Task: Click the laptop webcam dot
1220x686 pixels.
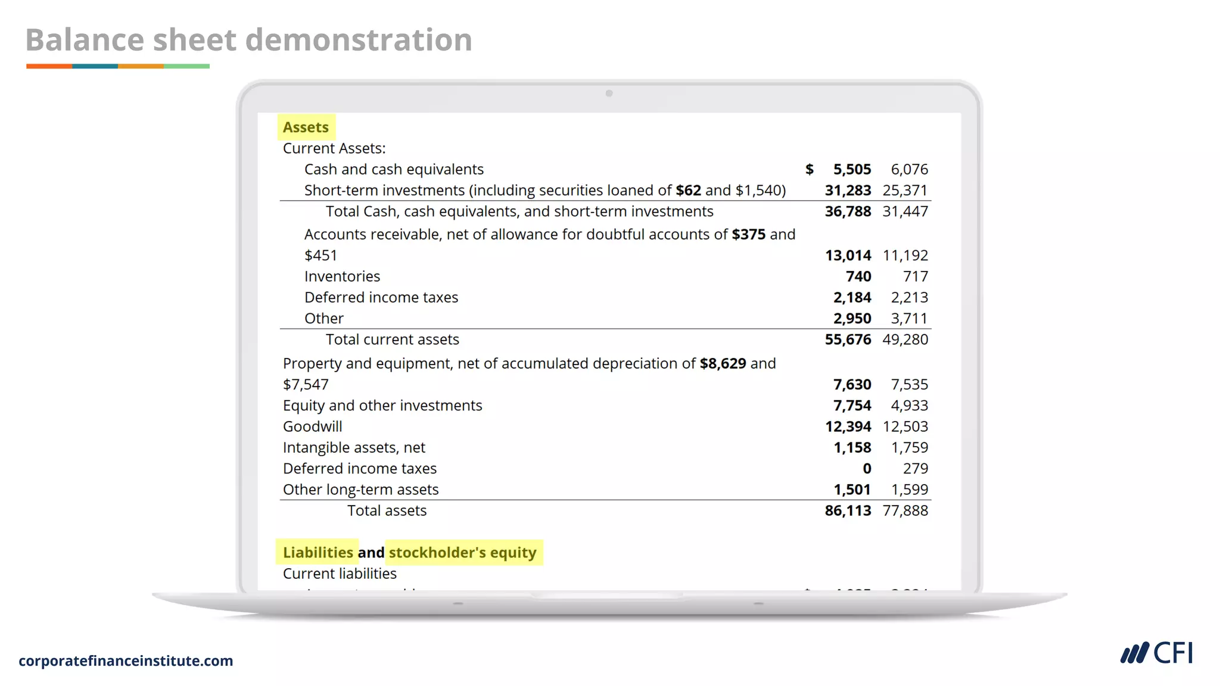Action: [609, 93]
